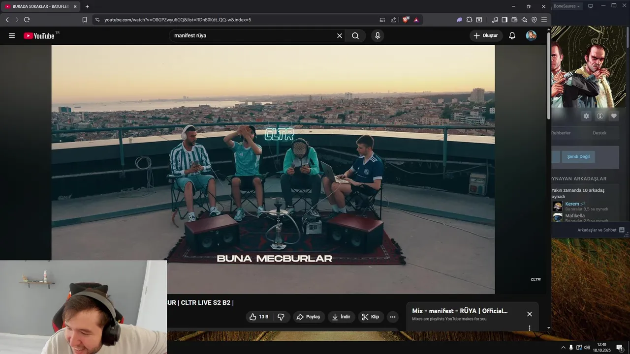The image size is (630, 354).
Task: Go forward in the browser
Action: coord(17,20)
